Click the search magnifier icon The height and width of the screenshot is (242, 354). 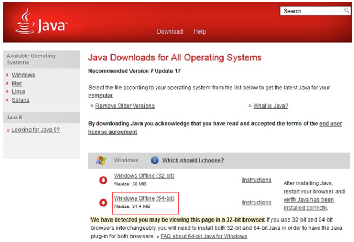pos(347,11)
